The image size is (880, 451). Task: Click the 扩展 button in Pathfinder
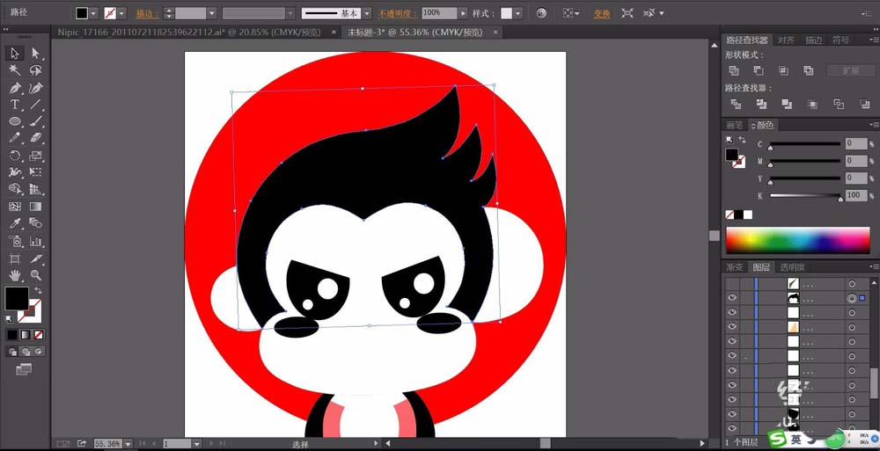[x=851, y=70]
